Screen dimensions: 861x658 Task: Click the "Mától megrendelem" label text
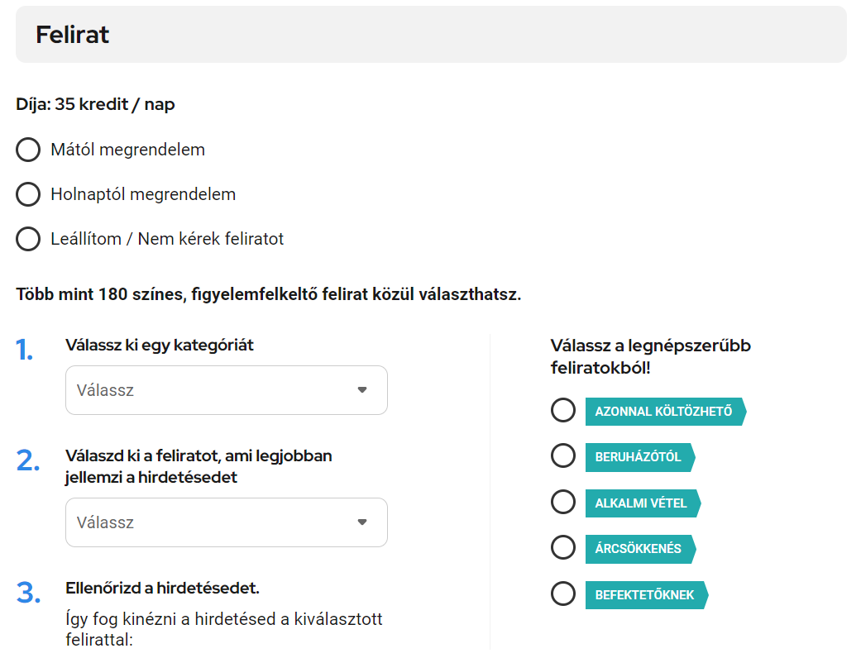tap(127, 150)
